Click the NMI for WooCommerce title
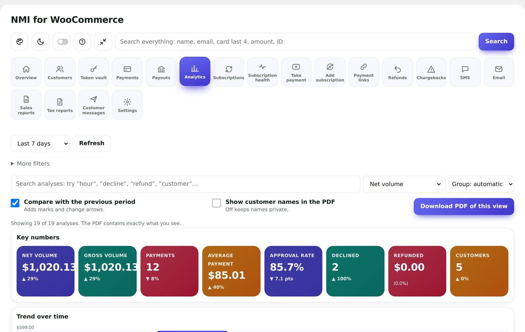This screenshot has width=525, height=332. point(67,20)
